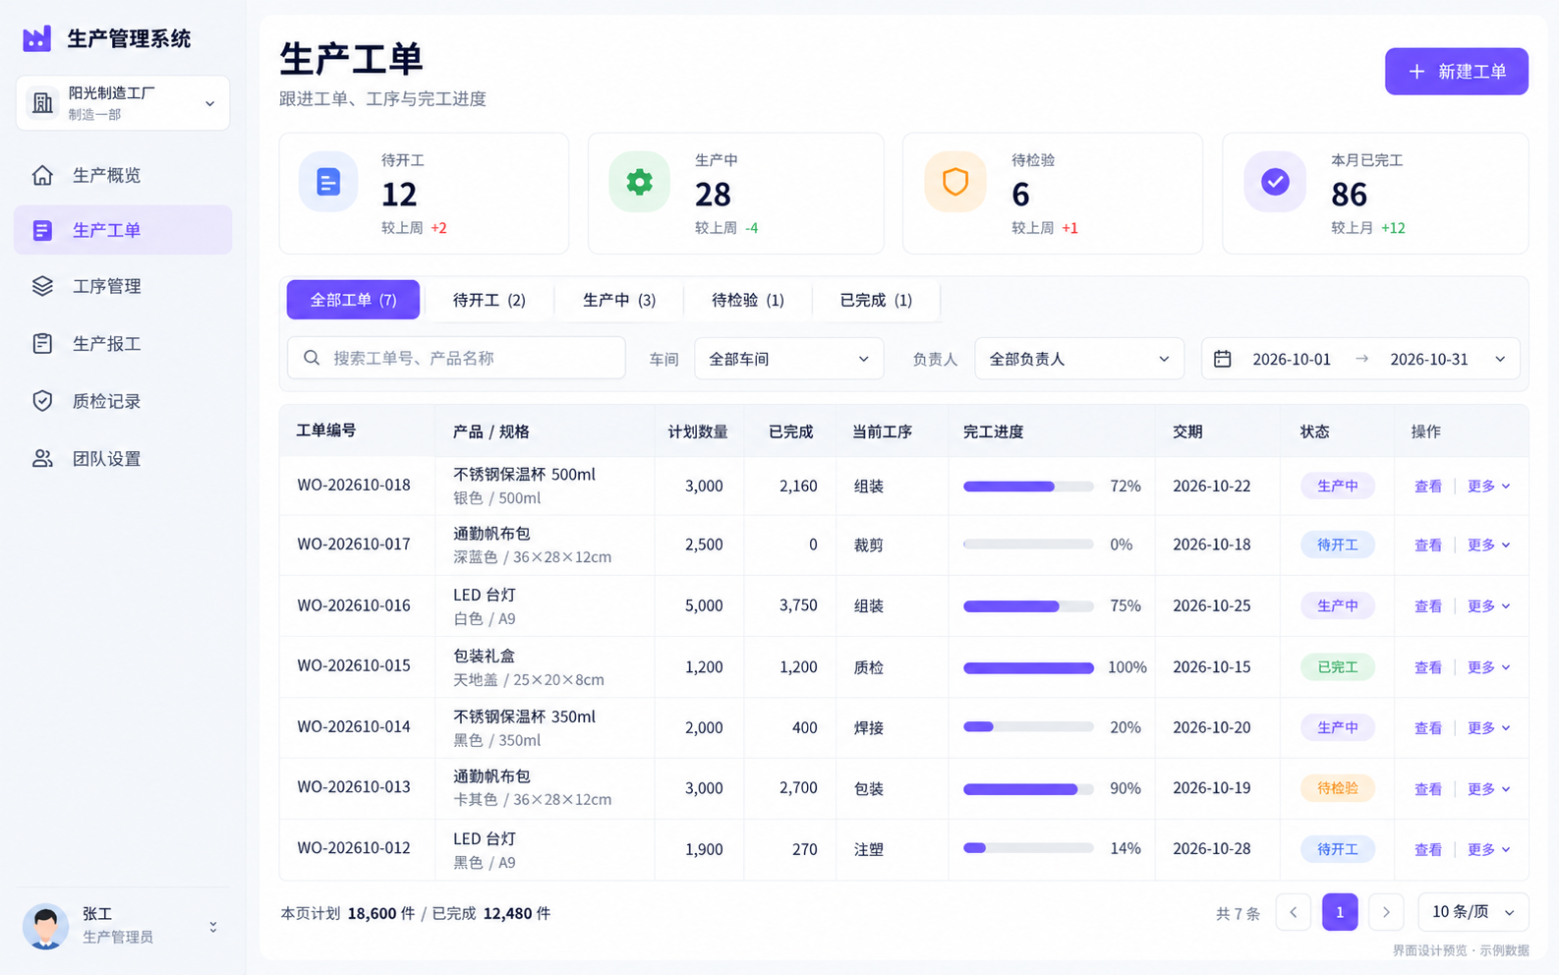
Task: Go to the previous page arrow
Action: [x=1294, y=912]
